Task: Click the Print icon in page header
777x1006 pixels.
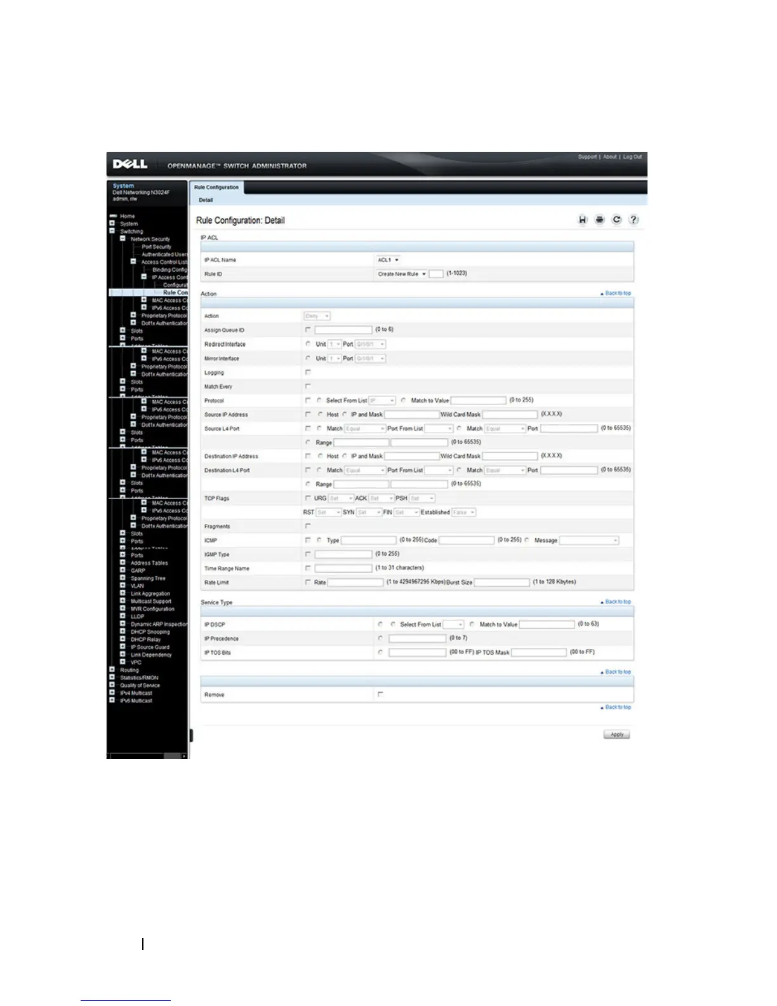Action: 599,220
